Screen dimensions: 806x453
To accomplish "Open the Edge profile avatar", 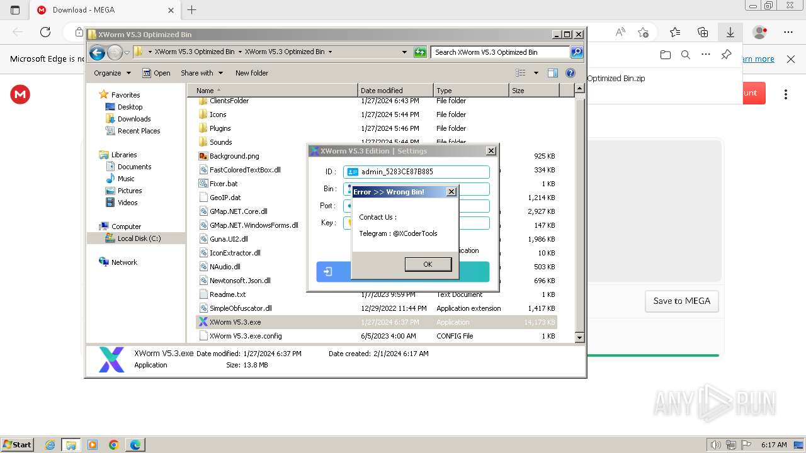I will (760, 32).
